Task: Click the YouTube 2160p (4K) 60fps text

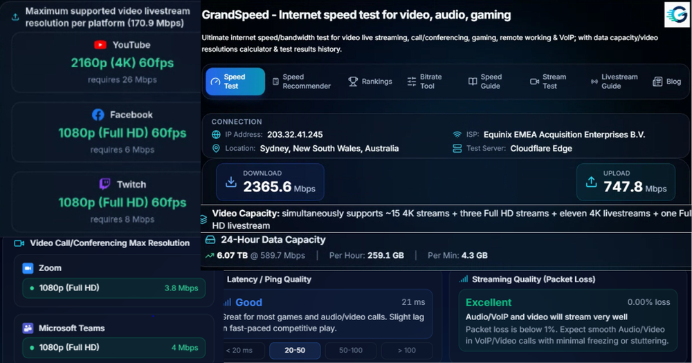Action: click(122, 63)
